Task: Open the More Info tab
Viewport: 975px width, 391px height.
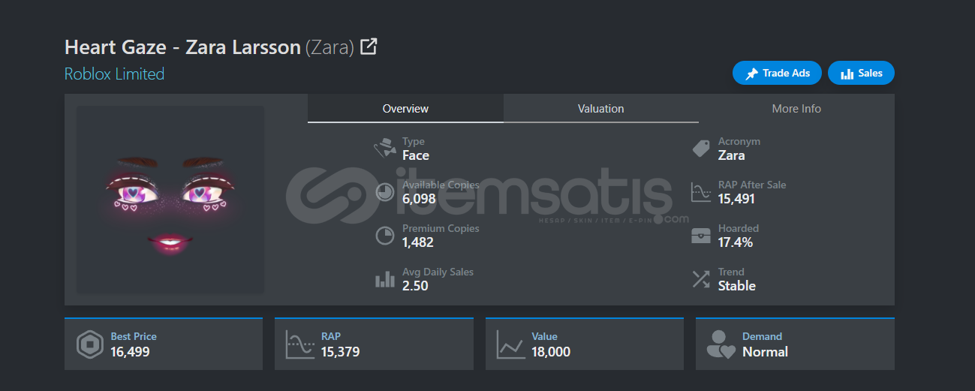Action: click(x=796, y=108)
